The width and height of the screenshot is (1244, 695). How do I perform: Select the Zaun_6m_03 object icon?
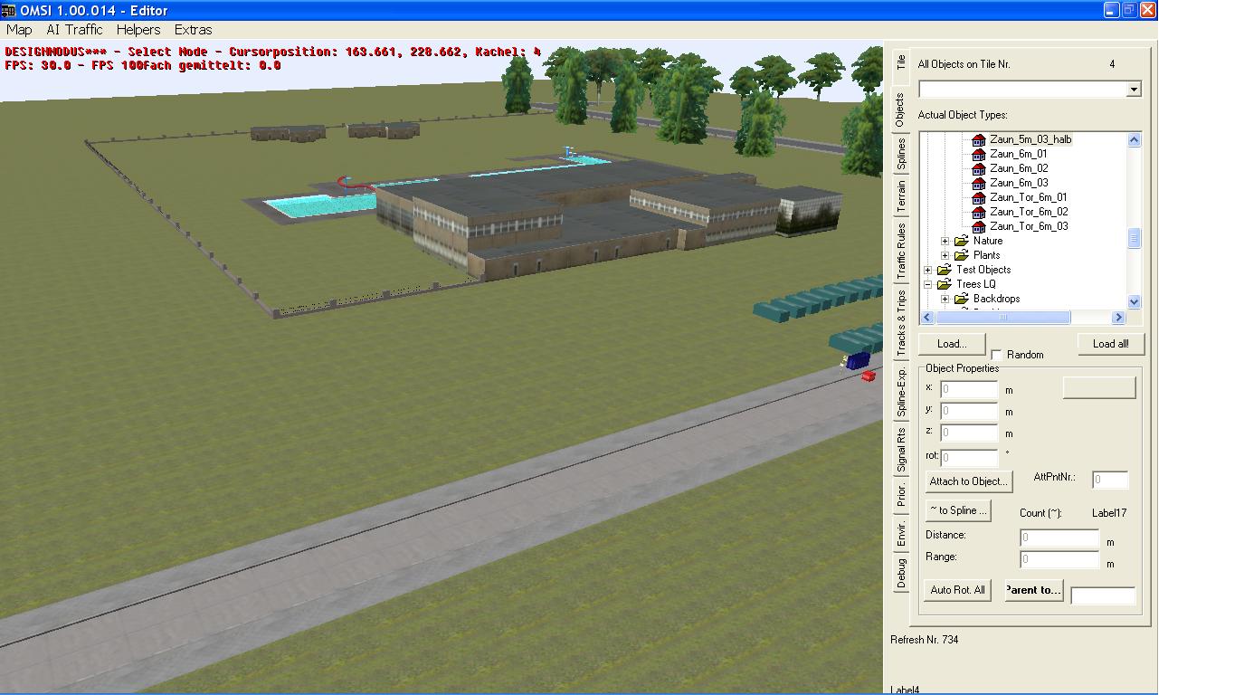click(978, 184)
